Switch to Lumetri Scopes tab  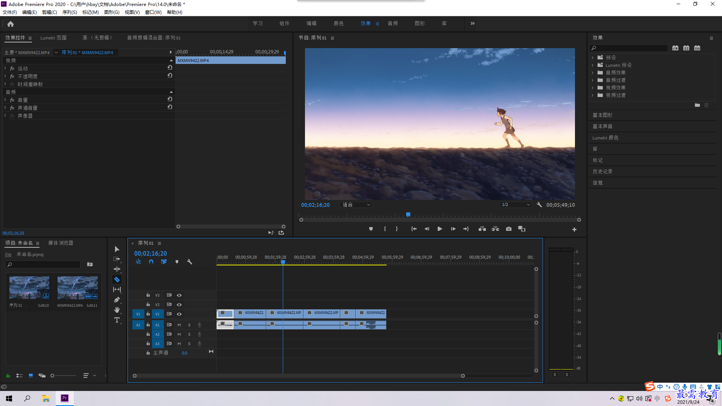(x=53, y=38)
